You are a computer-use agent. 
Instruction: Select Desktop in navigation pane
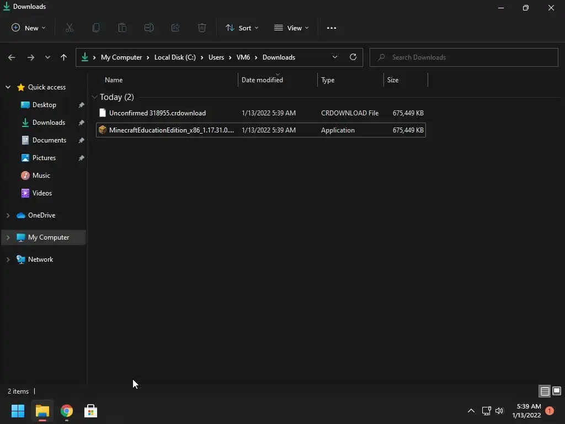tap(44, 104)
